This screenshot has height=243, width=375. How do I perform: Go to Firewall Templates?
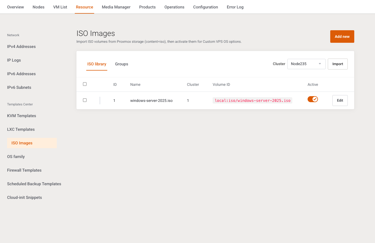[24, 170]
